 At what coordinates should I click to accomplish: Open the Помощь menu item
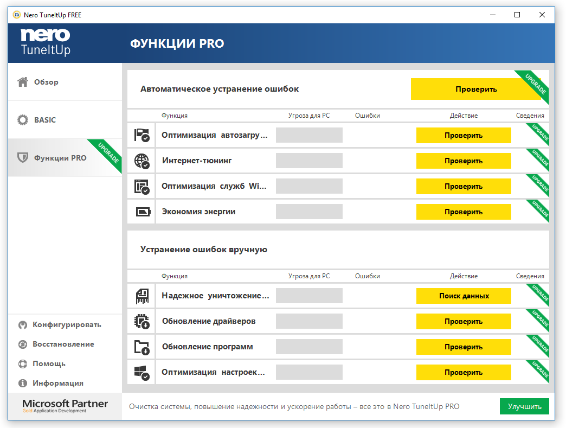click(42, 363)
